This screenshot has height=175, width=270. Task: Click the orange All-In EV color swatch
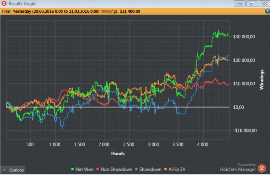click(x=165, y=169)
